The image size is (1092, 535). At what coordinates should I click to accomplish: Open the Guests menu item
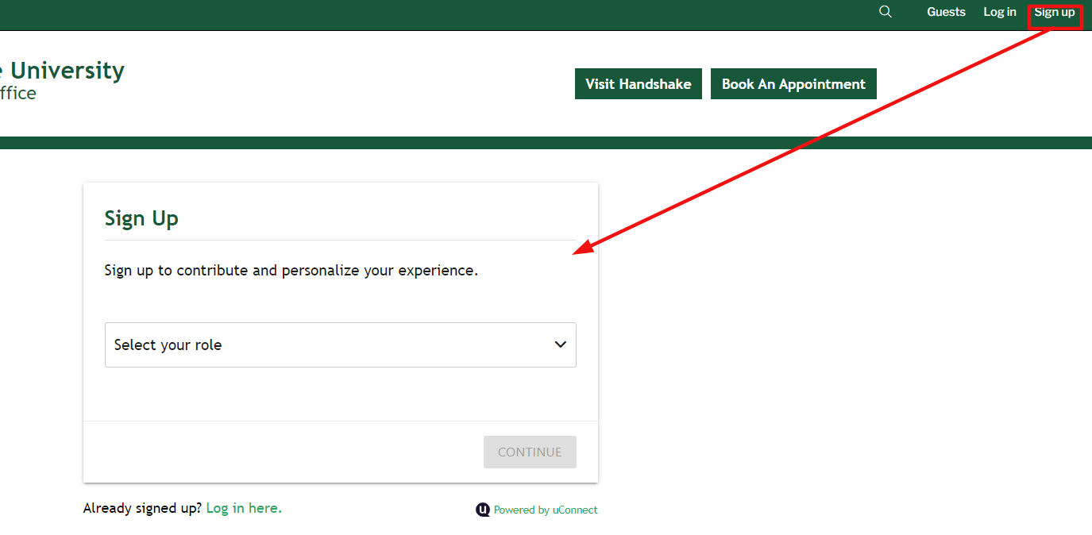coord(946,12)
